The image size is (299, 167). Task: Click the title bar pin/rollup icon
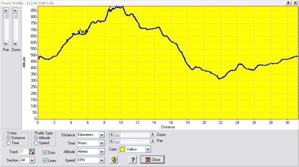tap(288, 3)
